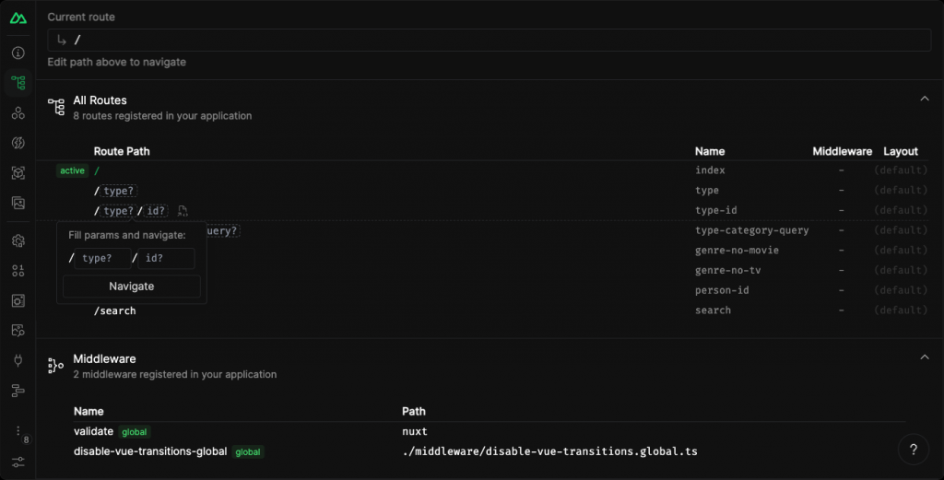Select the green Pages route-tree sidebar icon
Screen dimensions: 944x480
[18, 82]
